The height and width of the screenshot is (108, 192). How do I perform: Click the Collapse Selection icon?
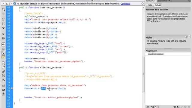[3, 24]
